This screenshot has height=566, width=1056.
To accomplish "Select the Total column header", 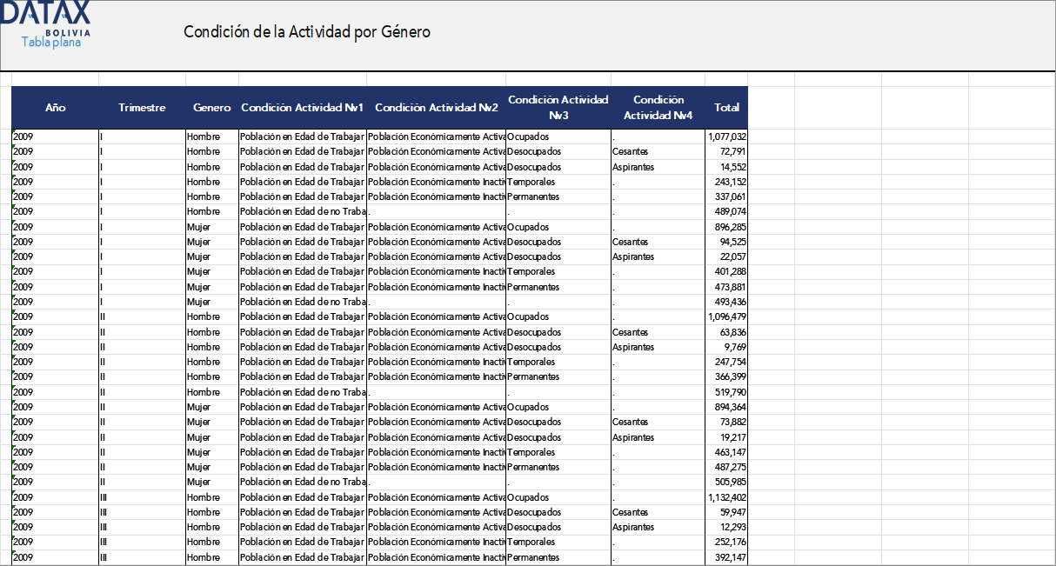I will 726,108.
